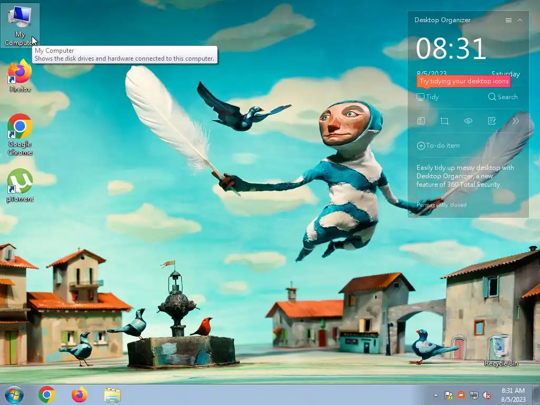Open the Desktop Organizer hamburger menu
The height and width of the screenshot is (405, 540).
click(x=508, y=21)
